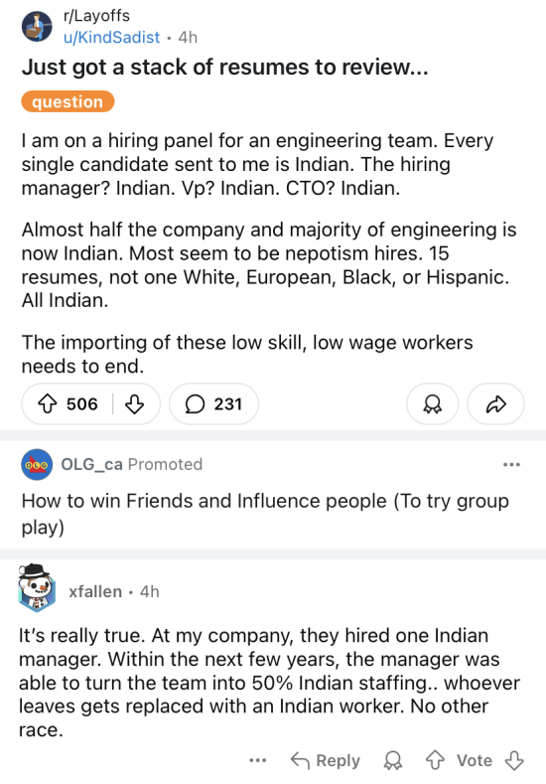Downvote xfallen's comment
Image resolution: width=546 pixels, height=784 pixels.
pyautogui.click(x=514, y=760)
